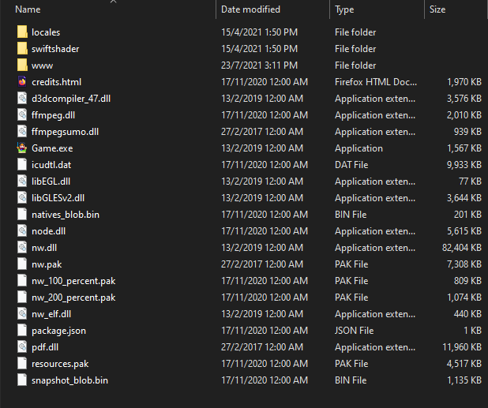Click the package.json file icon
The height and width of the screenshot is (408, 488).
[22, 330]
